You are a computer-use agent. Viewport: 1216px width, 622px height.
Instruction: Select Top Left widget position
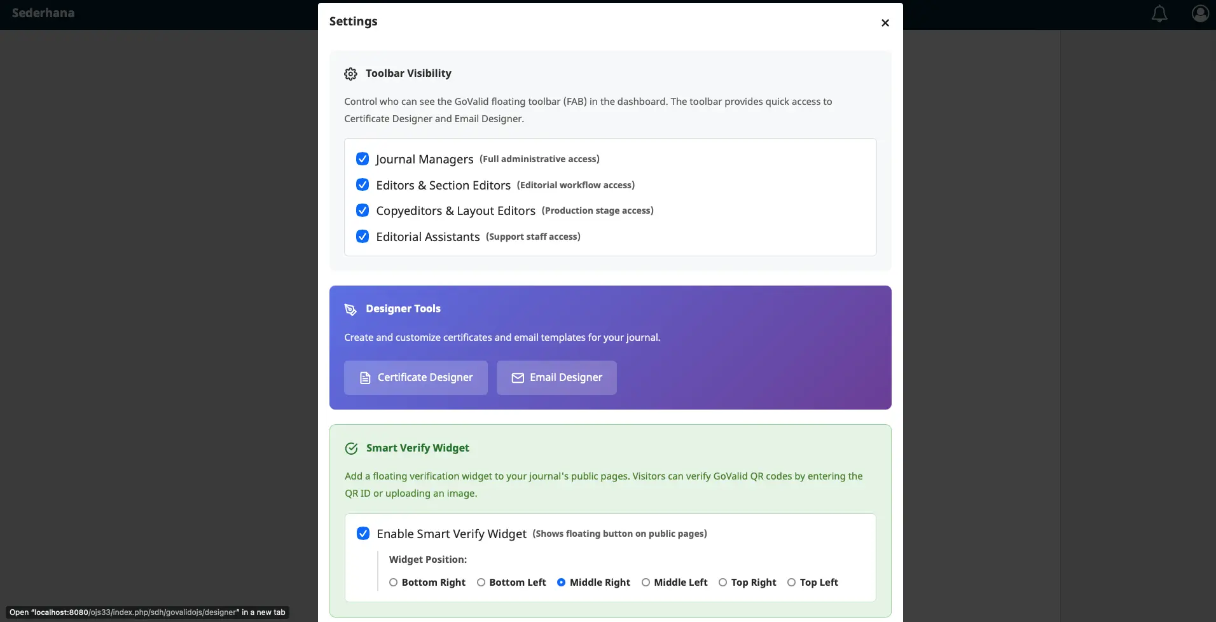click(x=791, y=583)
